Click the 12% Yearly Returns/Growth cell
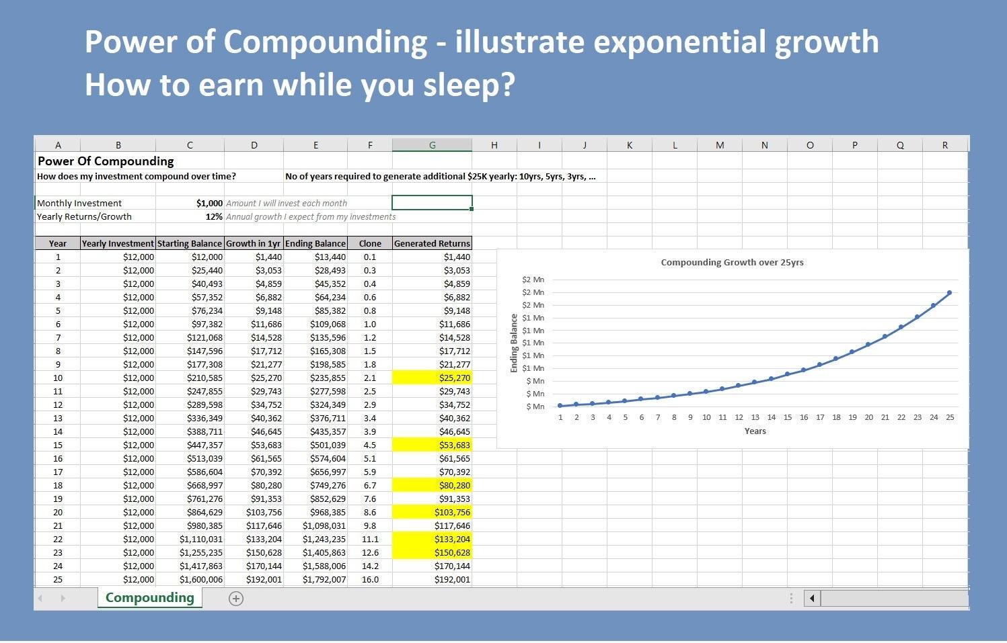Viewport: 1007px width, 643px height. [x=190, y=216]
